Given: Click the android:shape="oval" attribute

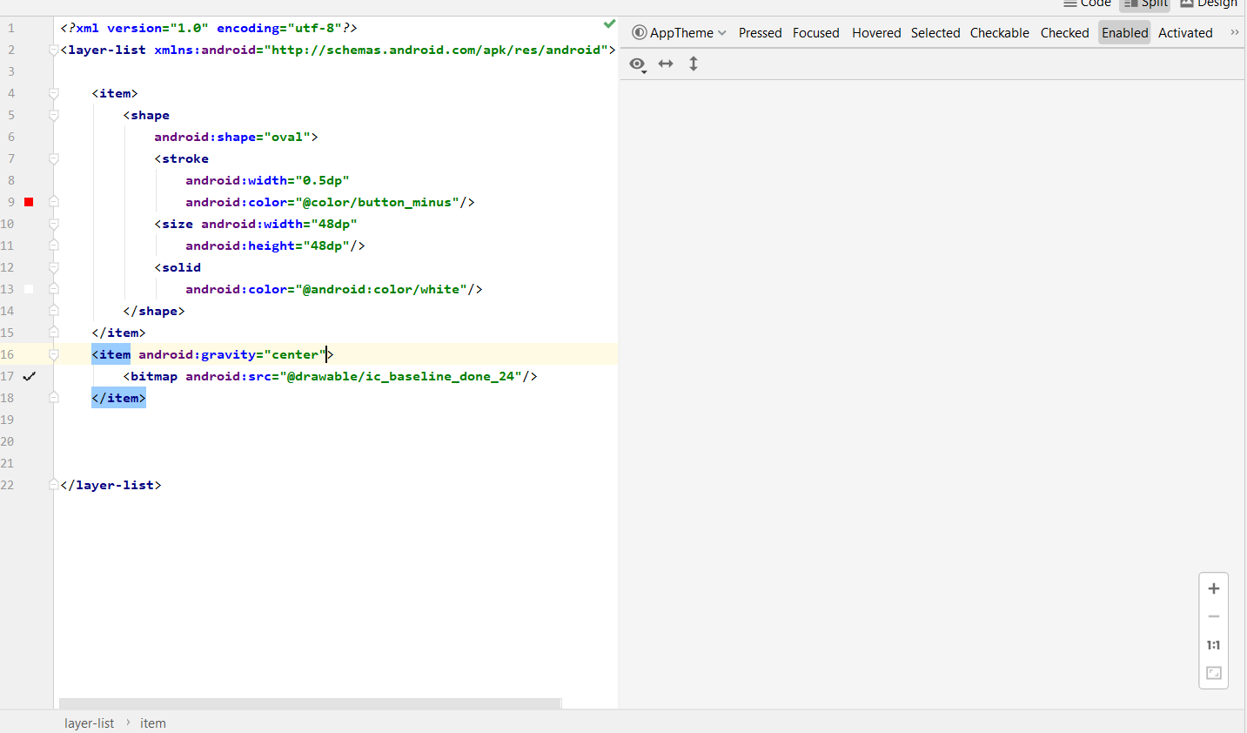Looking at the screenshot, I should [x=232, y=137].
